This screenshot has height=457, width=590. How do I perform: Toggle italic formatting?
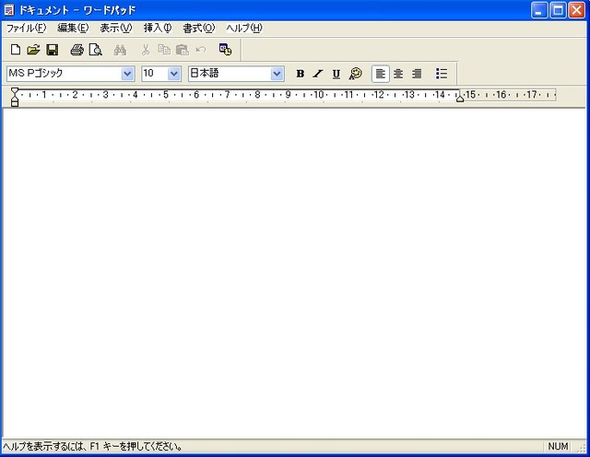click(318, 74)
